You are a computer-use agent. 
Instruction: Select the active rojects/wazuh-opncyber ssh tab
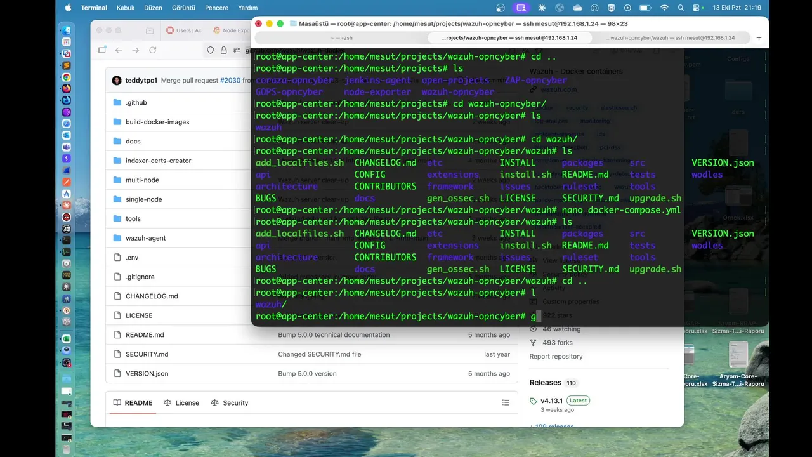(510, 38)
